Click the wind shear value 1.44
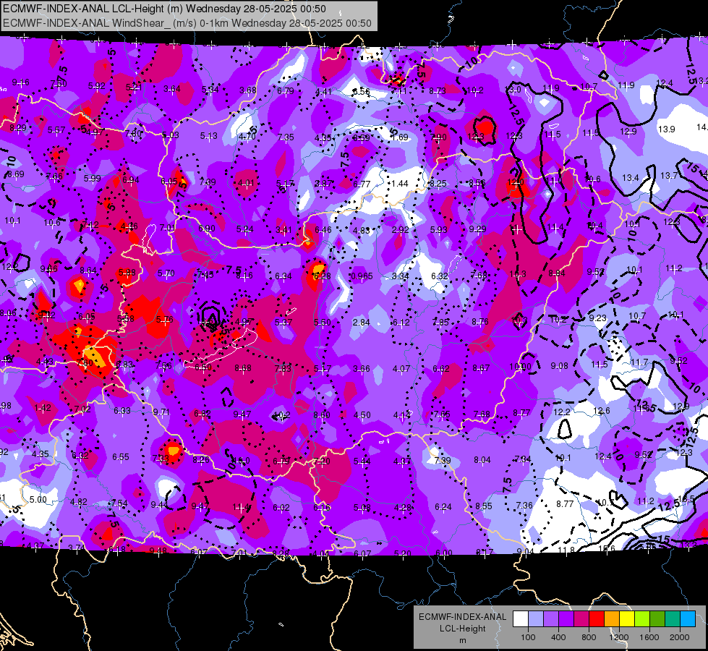The image size is (708, 651). tap(400, 184)
